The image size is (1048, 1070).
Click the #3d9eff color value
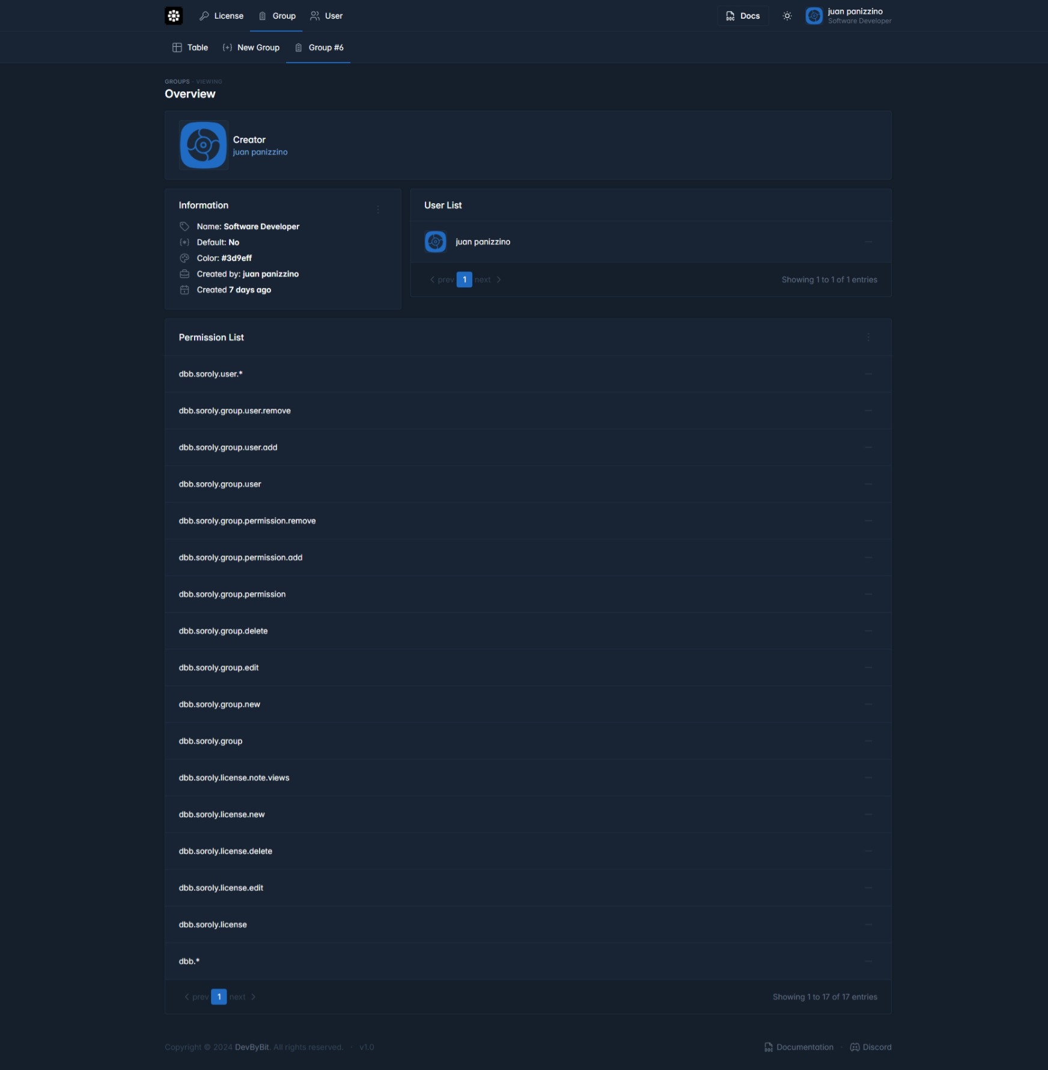(x=237, y=258)
